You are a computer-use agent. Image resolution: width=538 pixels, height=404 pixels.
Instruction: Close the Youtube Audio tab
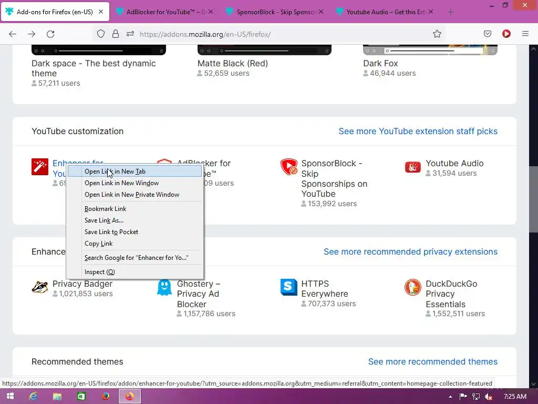(x=431, y=12)
